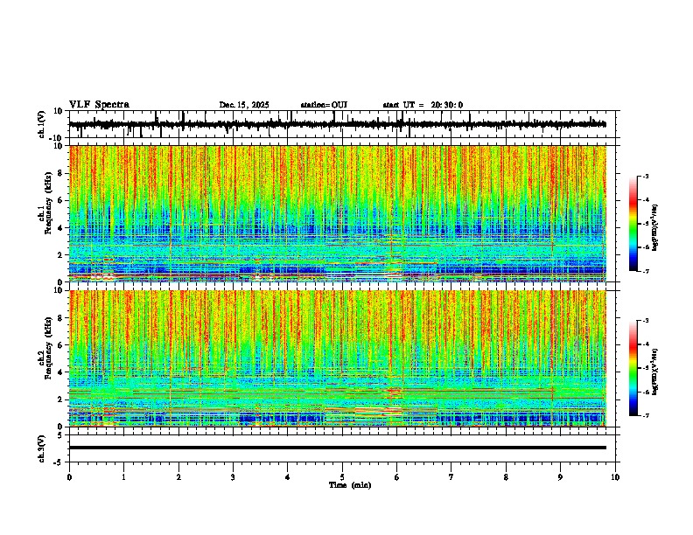Click the 'ch.1(V)' waveform axis label
The height and width of the screenshot is (535, 693).
coord(41,124)
